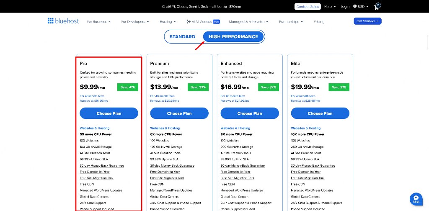
Task: Click the $16.99/mo Enhanced price
Action: pos(235,87)
